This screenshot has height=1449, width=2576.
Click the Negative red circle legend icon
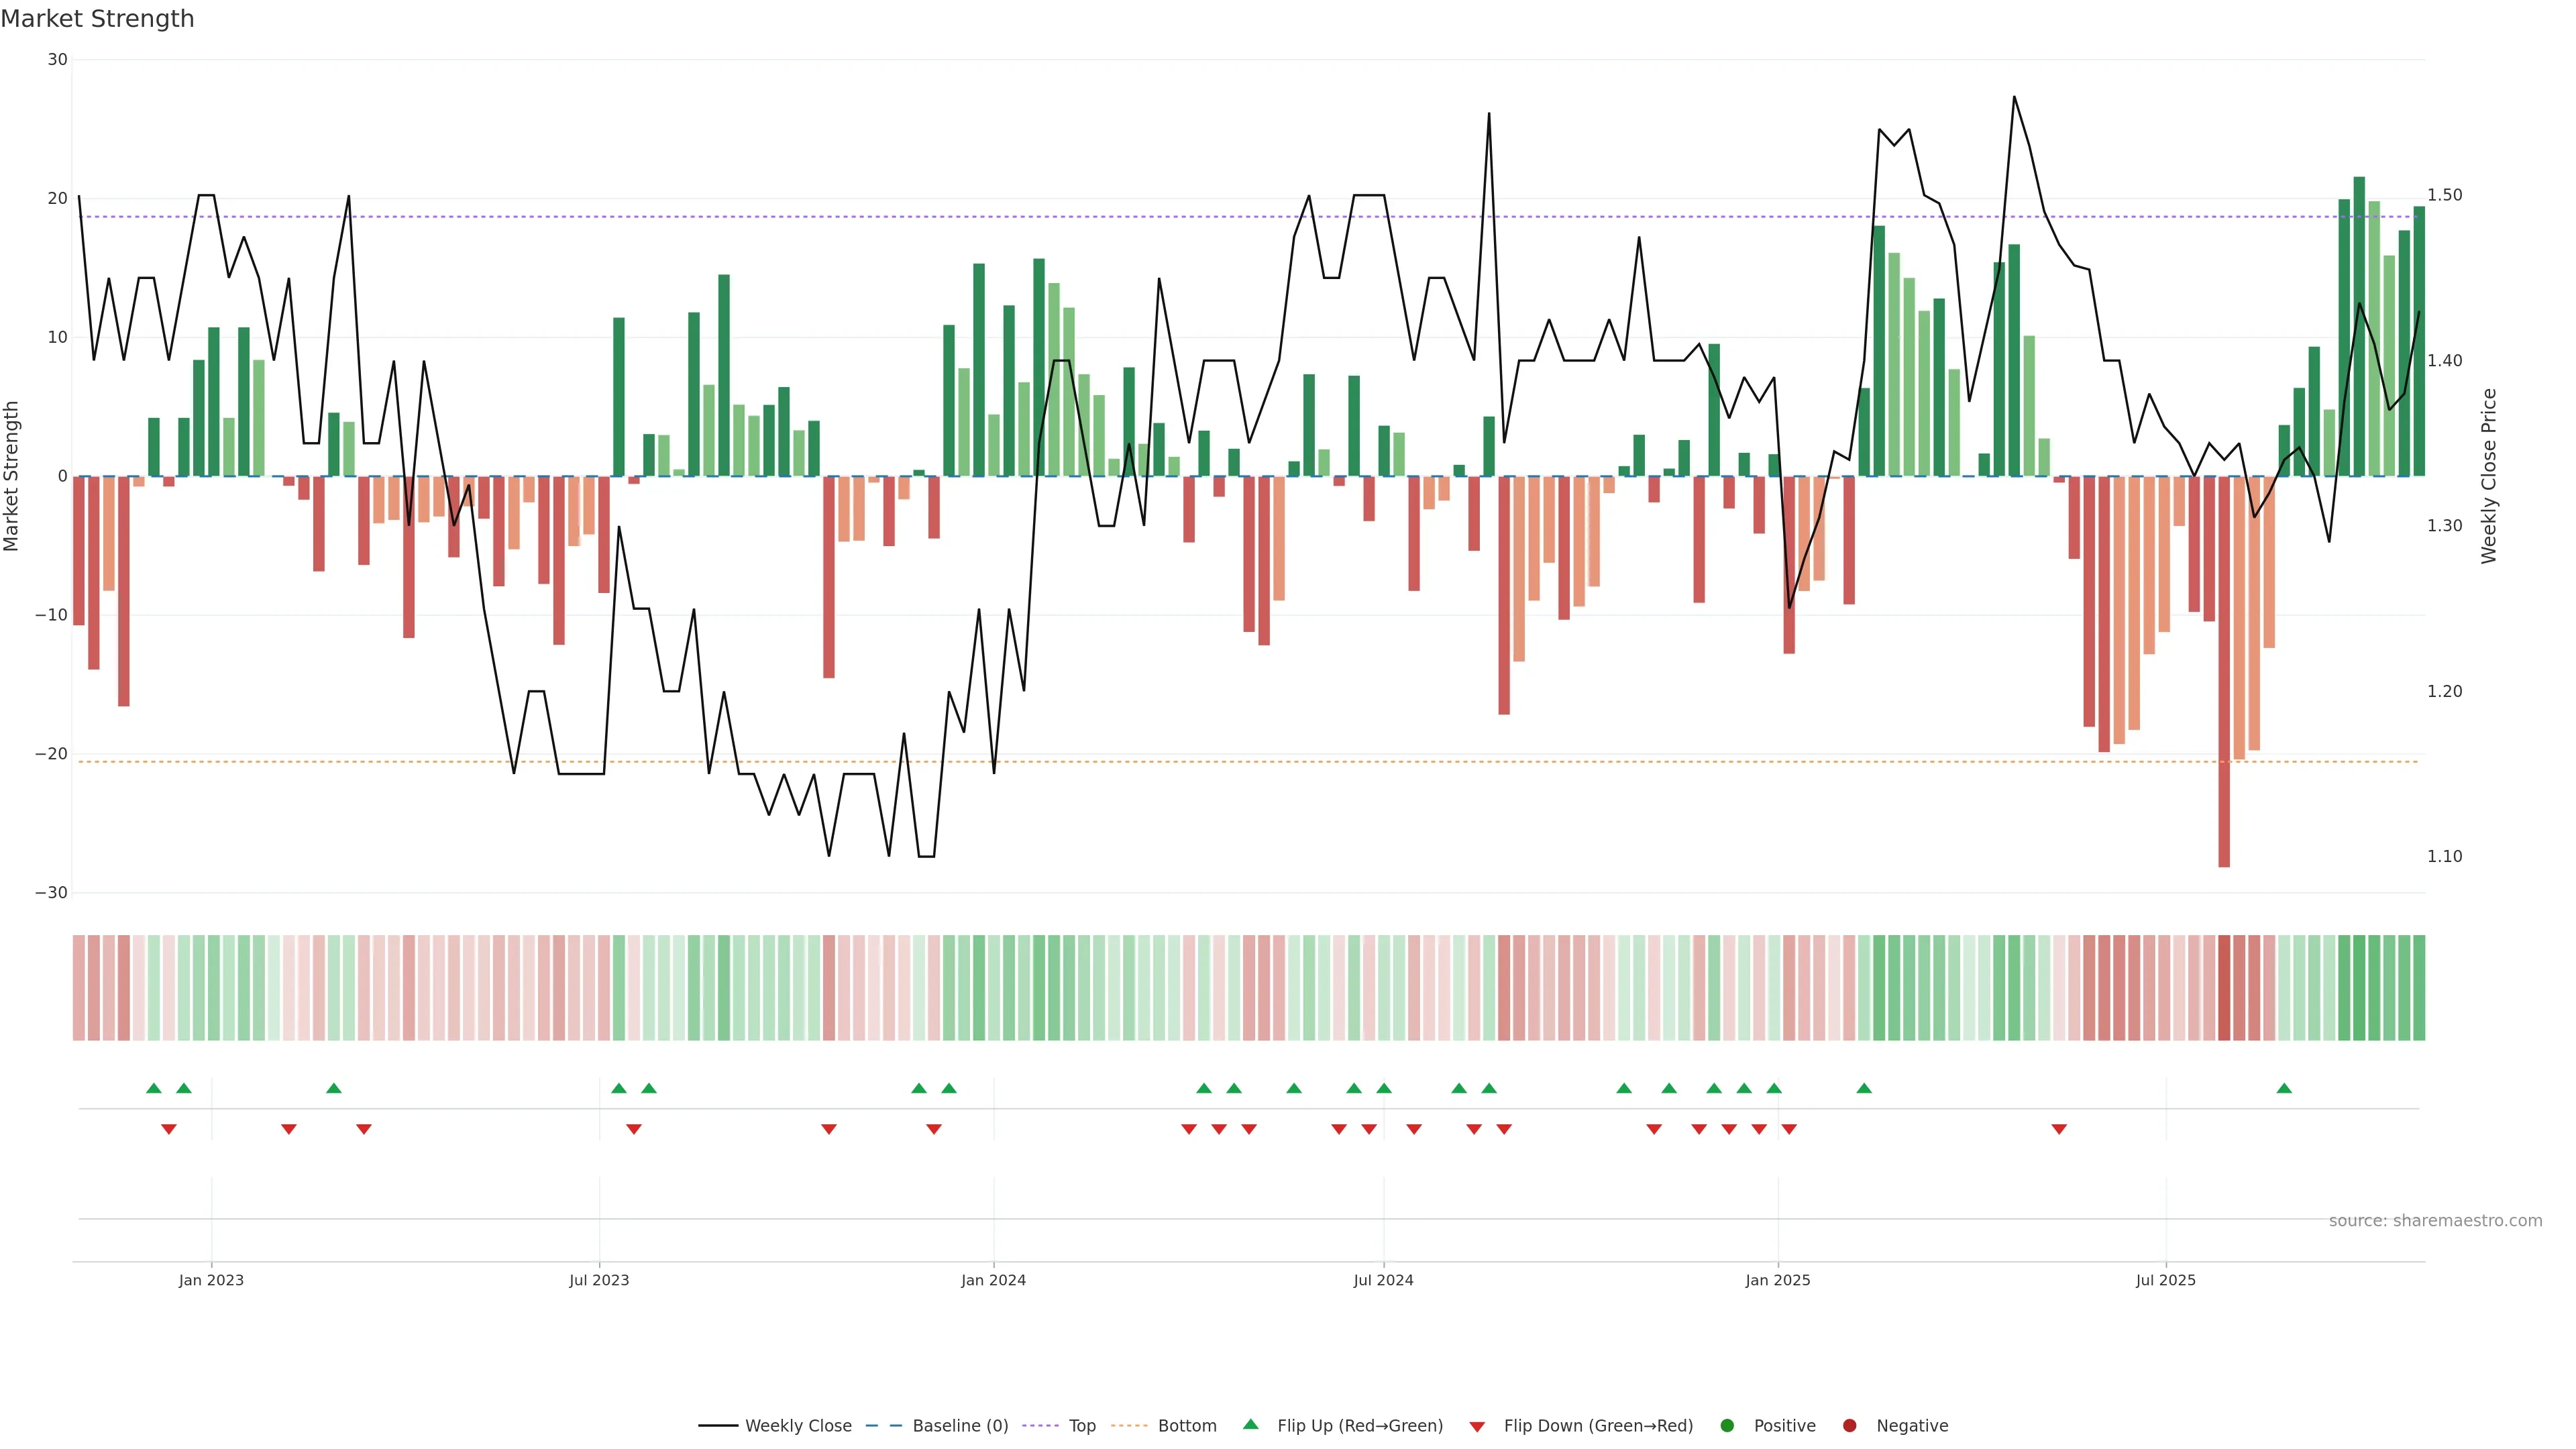[1849, 1426]
